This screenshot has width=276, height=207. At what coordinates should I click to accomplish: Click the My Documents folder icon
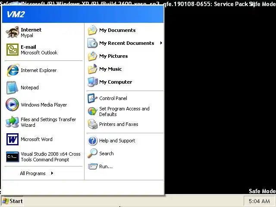(93, 30)
